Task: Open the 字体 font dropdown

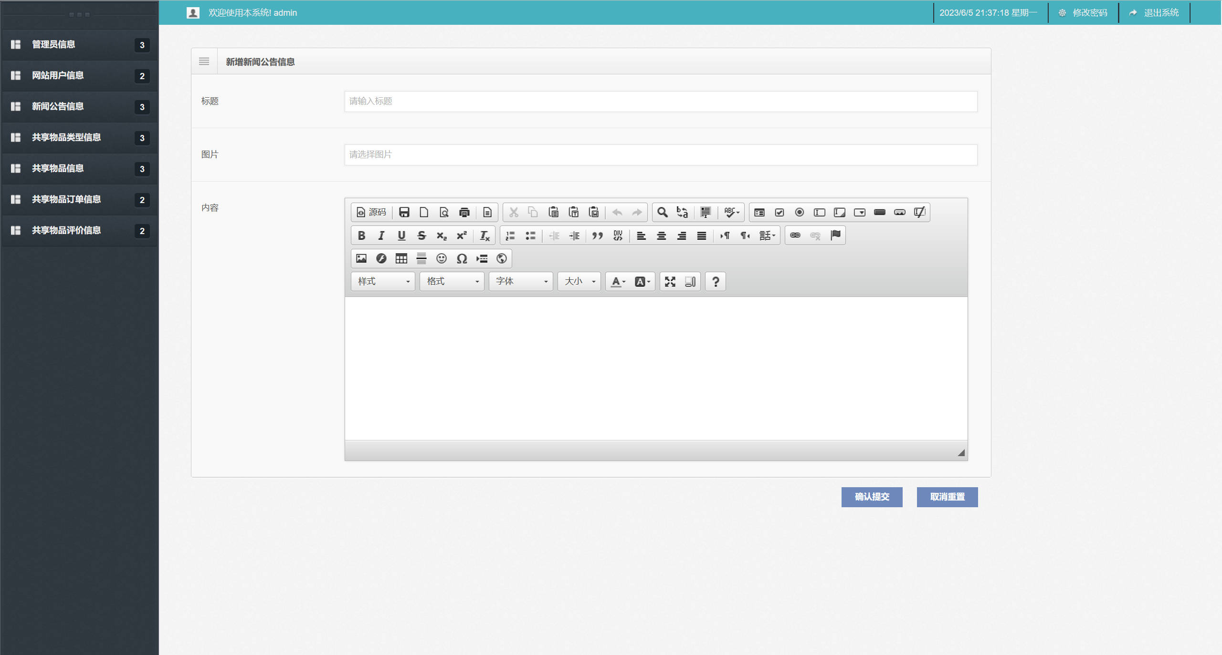Action: pyautogui.click(x=521, y=282)
